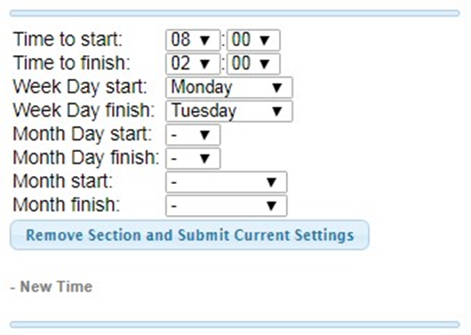Click the arrow on Month Day start selector

(x=204, y=135)
